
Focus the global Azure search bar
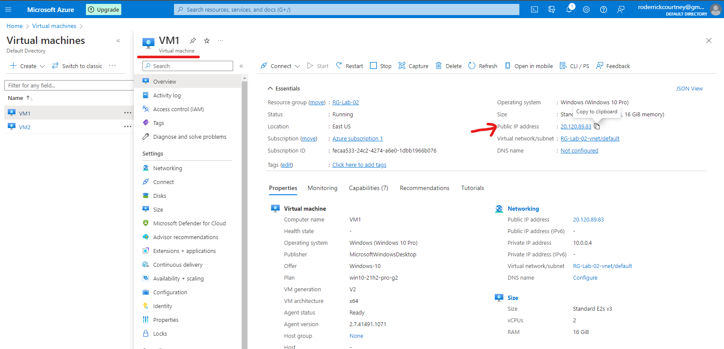347,9
